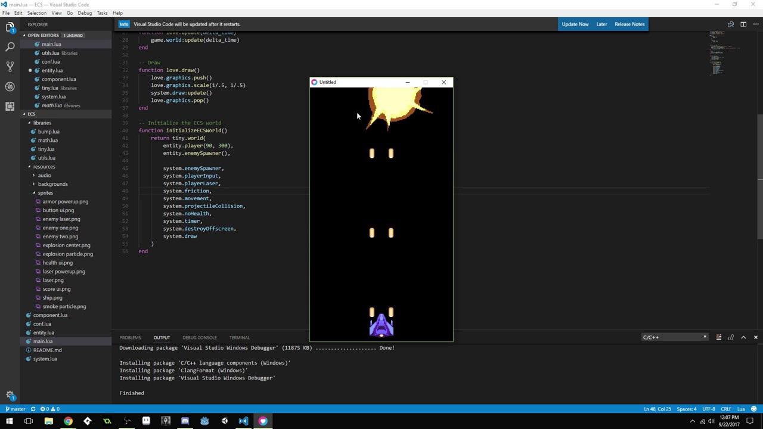Toggle the output scroll lock icon
The width and height of the screenshot is (763, 429).
pos(731,337)
